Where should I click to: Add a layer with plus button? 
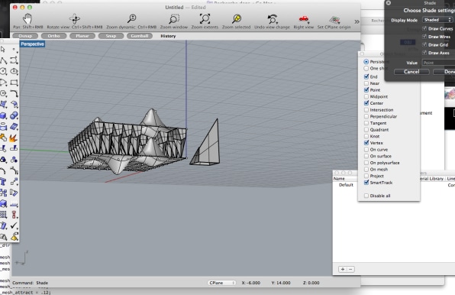coord(343,270)
